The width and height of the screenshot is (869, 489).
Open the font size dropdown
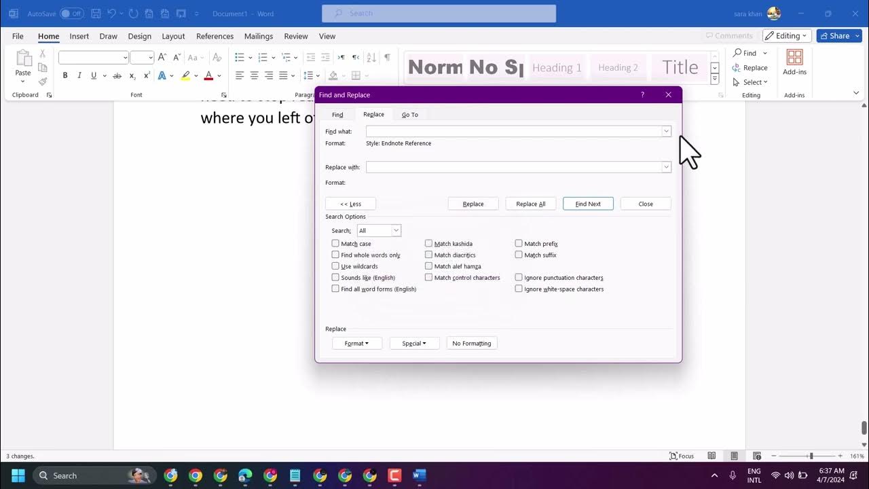pos(151,58)
